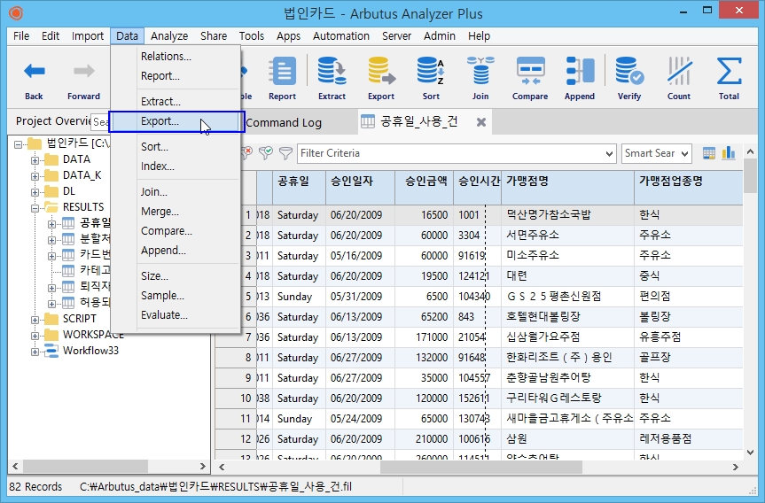Click the Append toolbar icon
765x503 pixels.
point(580,71)
